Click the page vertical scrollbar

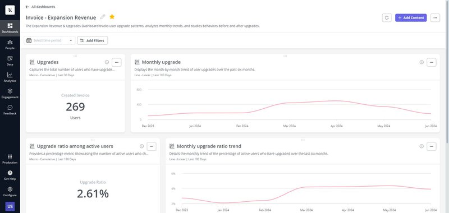point(447,72)
